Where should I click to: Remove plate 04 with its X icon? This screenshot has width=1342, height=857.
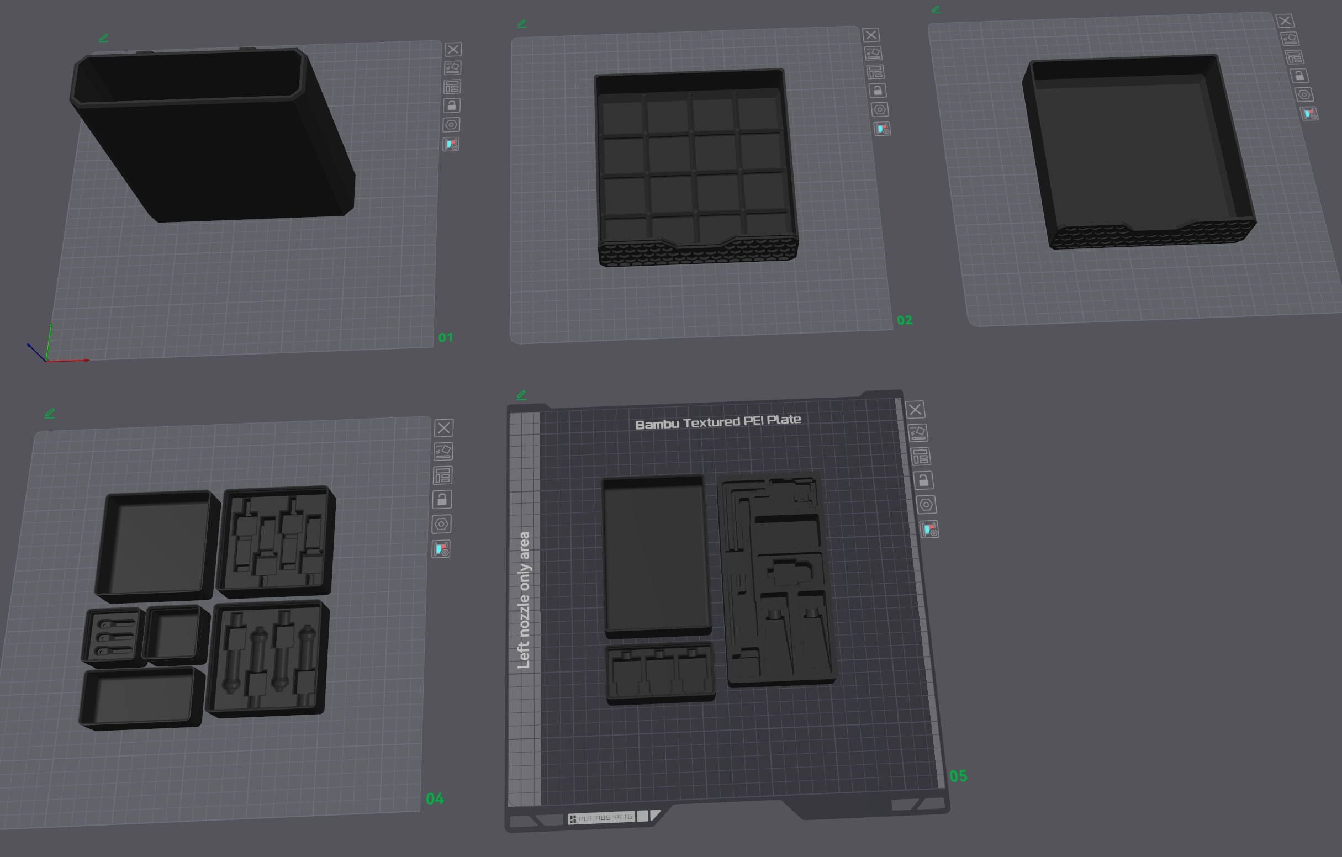443,428
